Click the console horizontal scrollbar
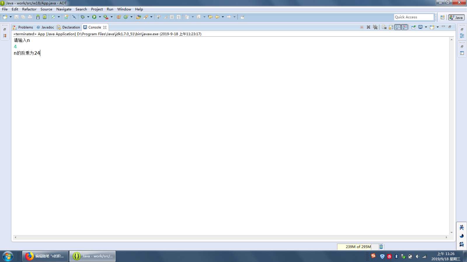Screen dimensions: 467x262 (231, 237)
